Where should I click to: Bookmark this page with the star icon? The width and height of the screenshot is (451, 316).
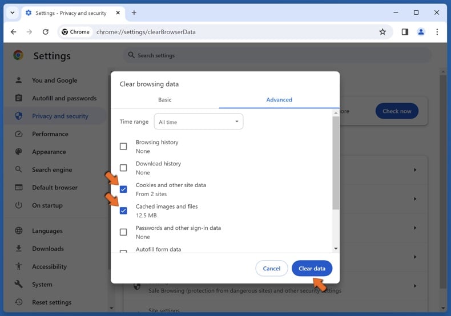(382, 32)
